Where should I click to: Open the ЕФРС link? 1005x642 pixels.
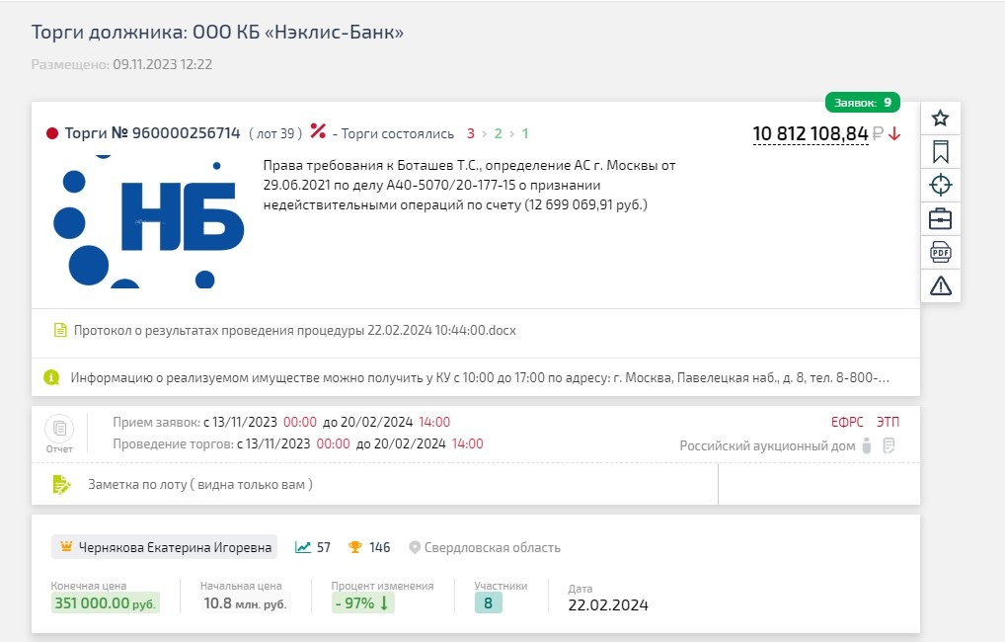847,422
